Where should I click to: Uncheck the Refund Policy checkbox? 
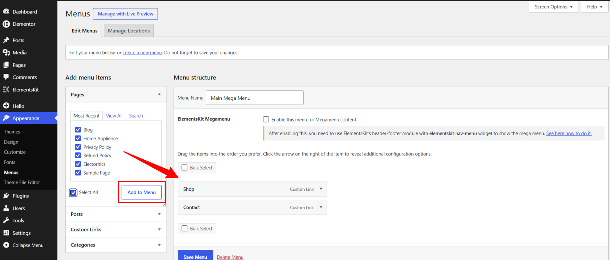click(78, 155)
